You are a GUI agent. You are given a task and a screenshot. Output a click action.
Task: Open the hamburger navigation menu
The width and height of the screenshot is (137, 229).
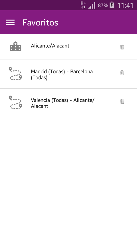click(x=10, y=23)
